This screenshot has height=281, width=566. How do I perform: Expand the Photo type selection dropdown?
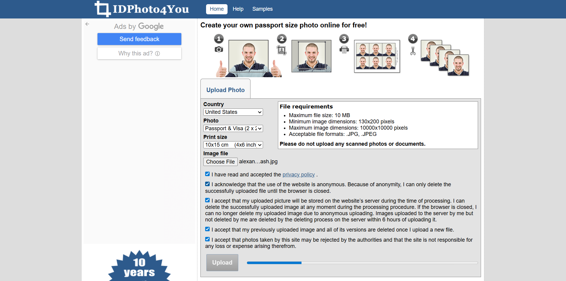coord(233,128)
